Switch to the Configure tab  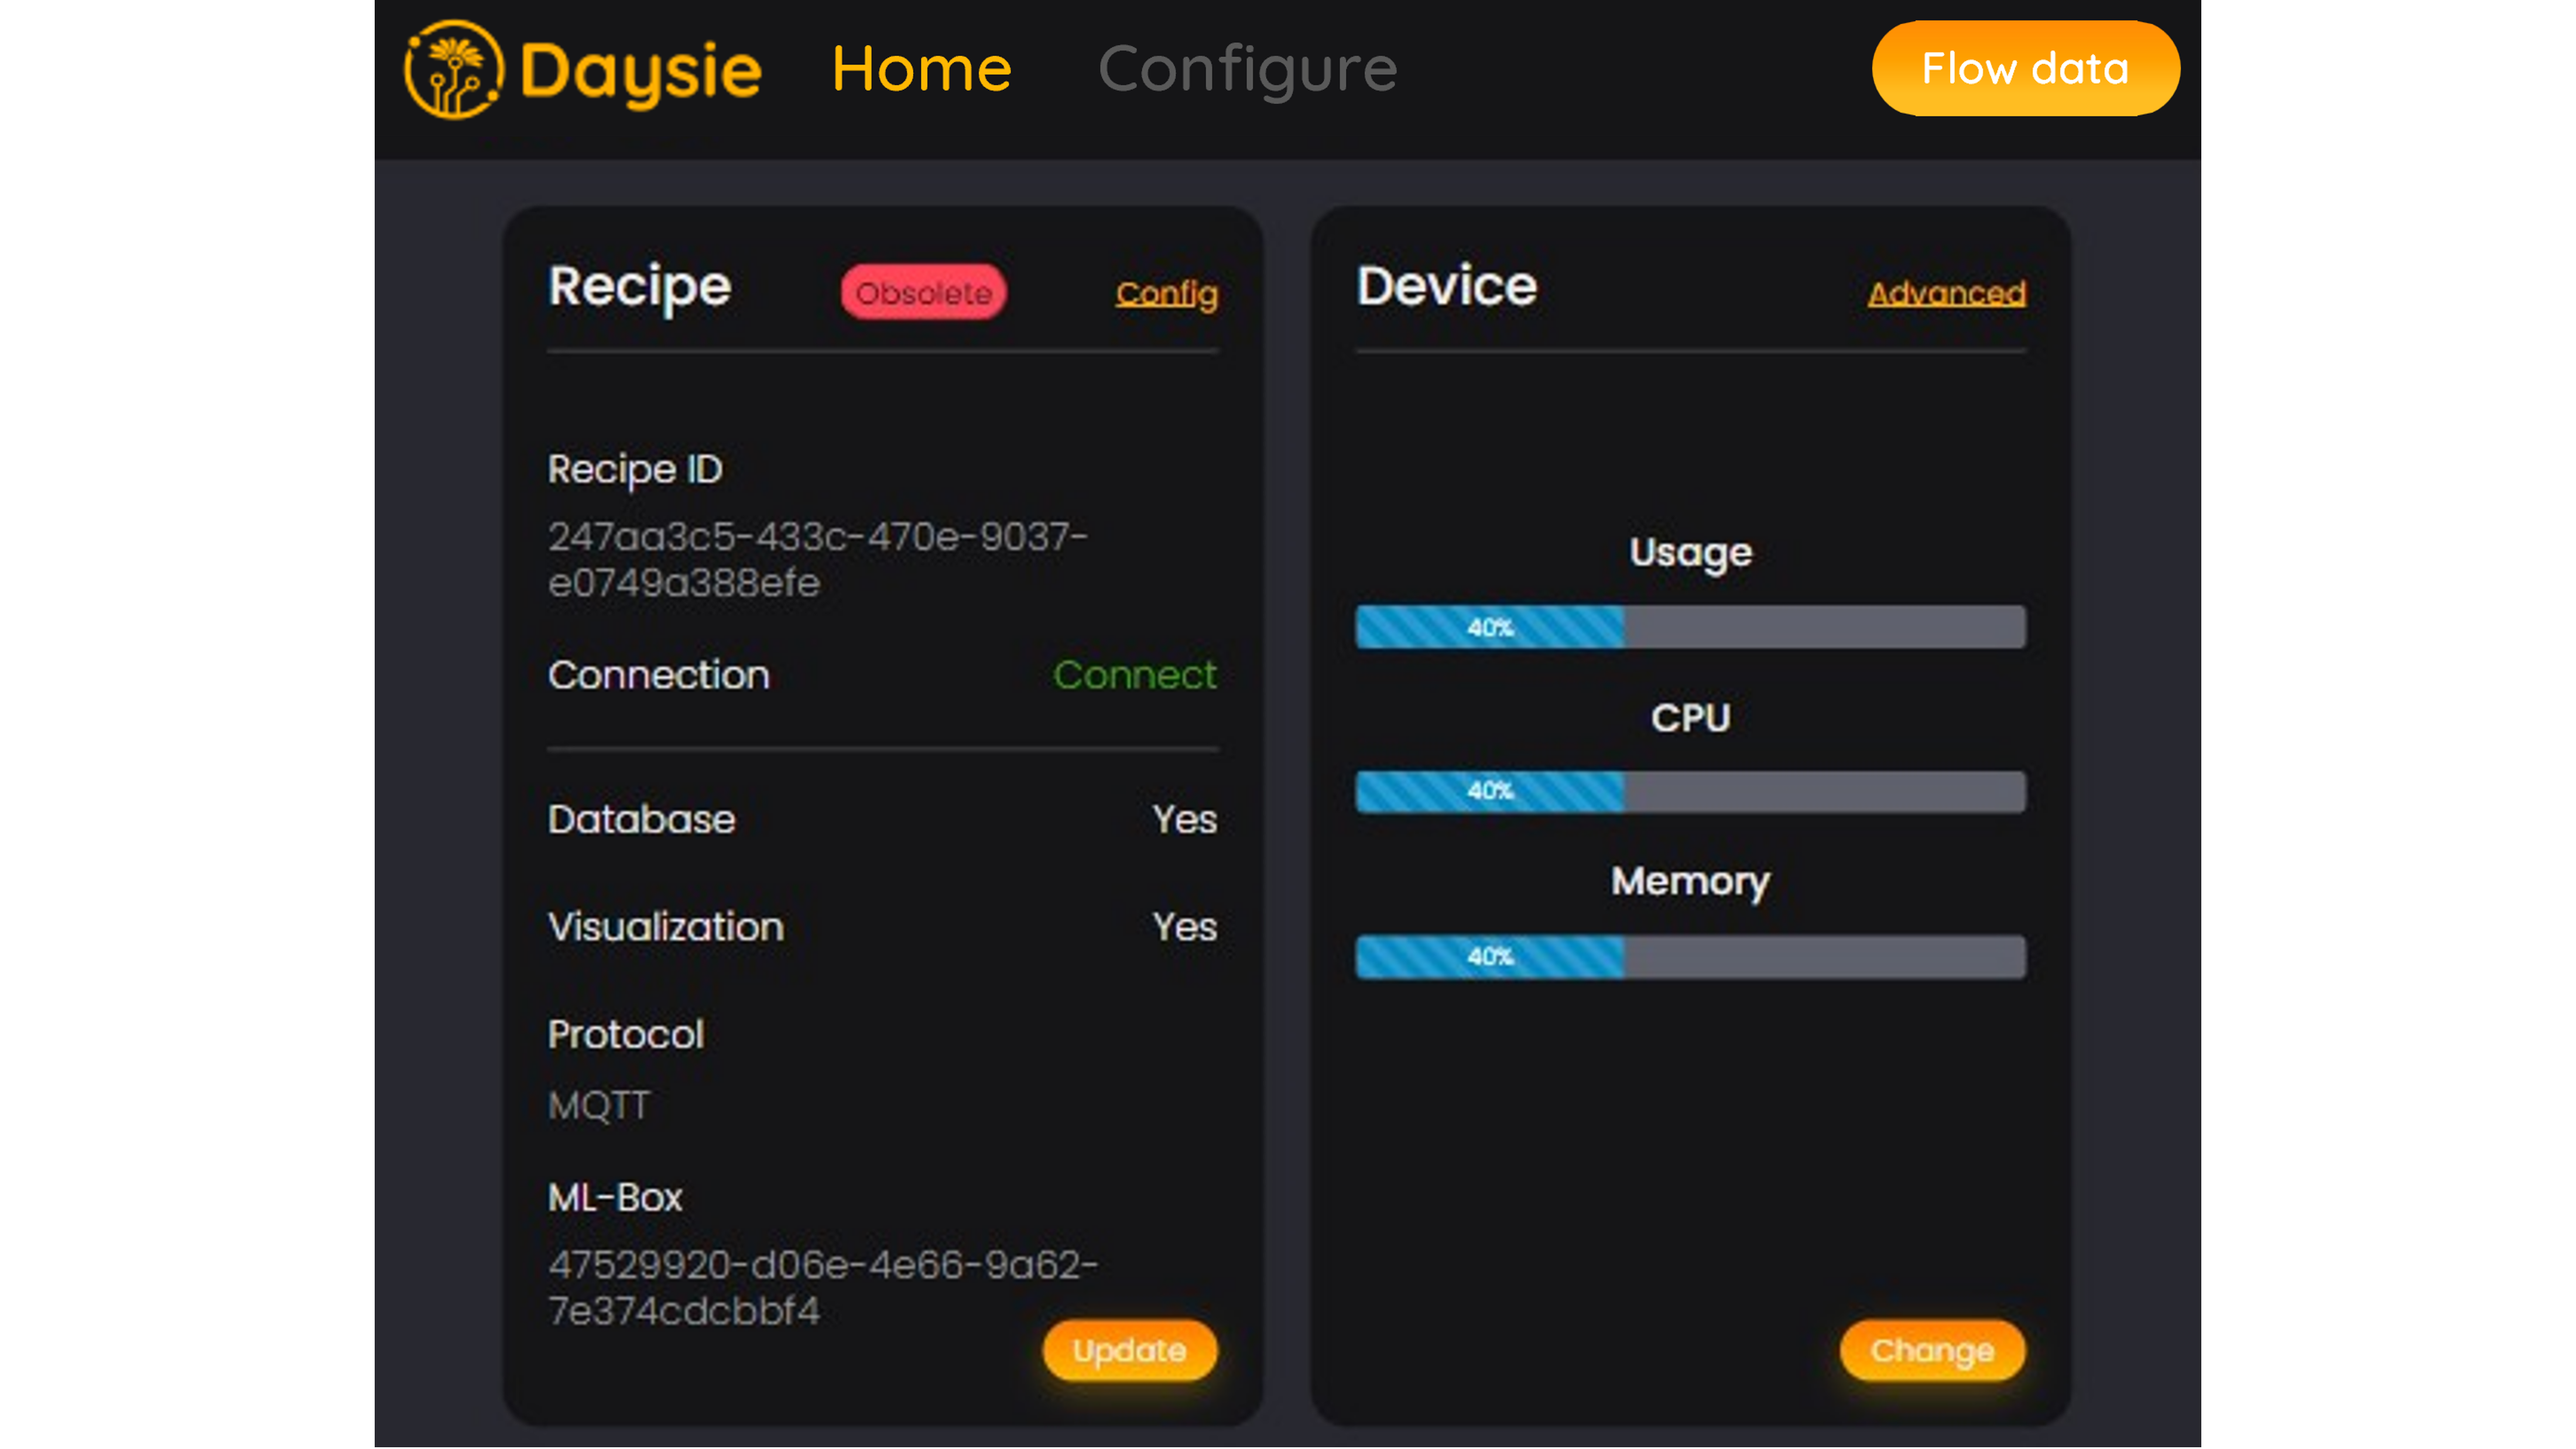pos(1247,71)
